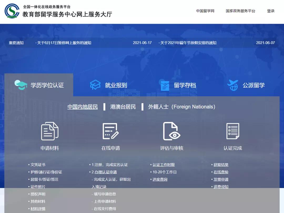This screenshot has height=213, width=284.
Task: Click the 公派留学 airplane icon
Action: coord(232,84)
